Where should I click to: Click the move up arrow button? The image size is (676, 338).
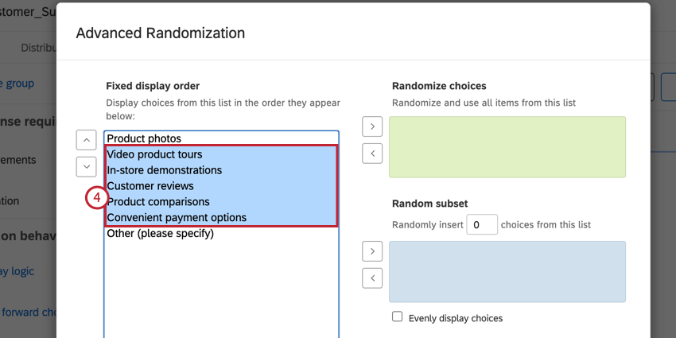click(x=86, y=140)
